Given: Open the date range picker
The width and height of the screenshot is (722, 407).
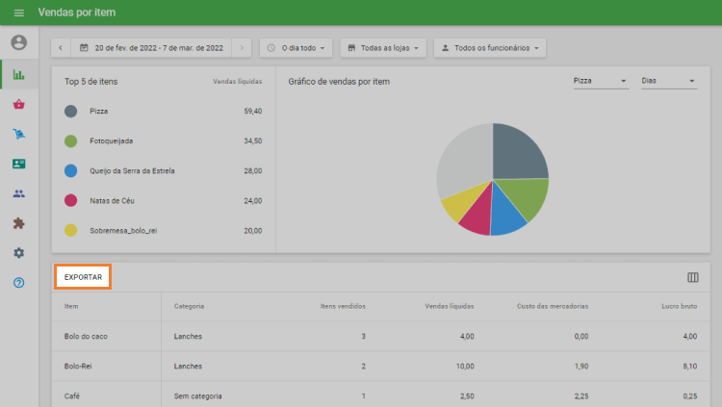Looking at the screenshot, I should 151,47.
